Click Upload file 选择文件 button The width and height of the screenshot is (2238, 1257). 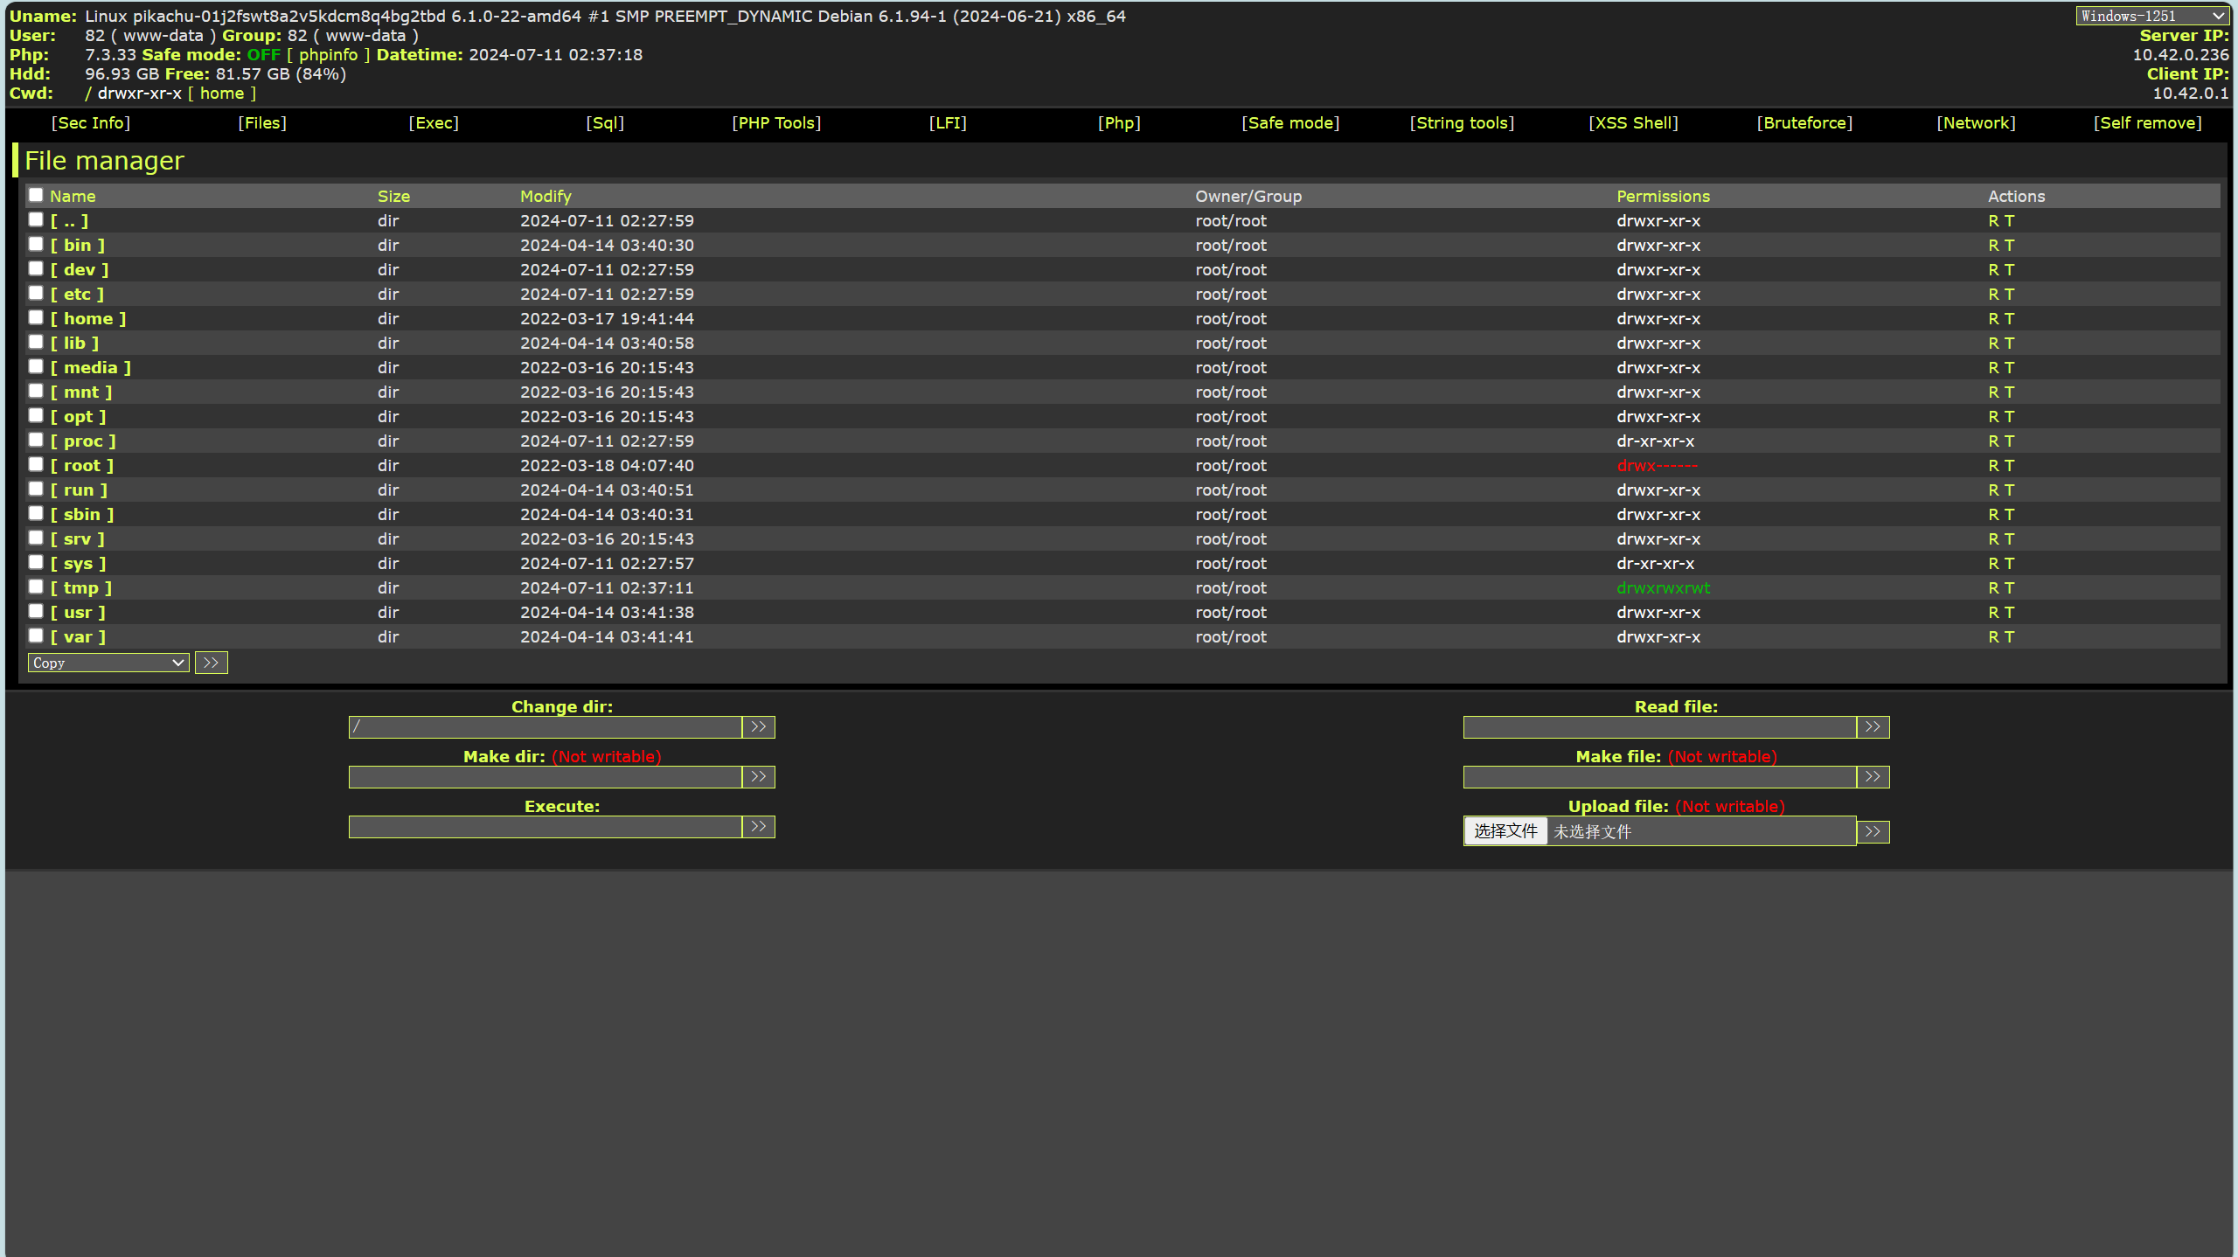tap(1505, 831)
